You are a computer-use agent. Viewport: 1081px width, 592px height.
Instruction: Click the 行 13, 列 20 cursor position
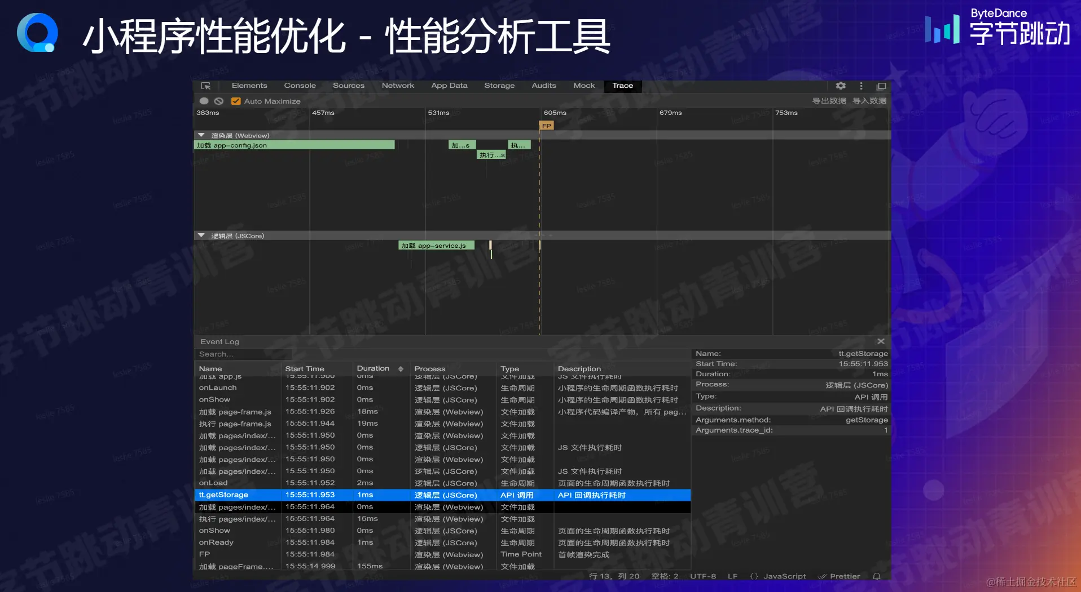pyautogui.click(x=614, y=576)
